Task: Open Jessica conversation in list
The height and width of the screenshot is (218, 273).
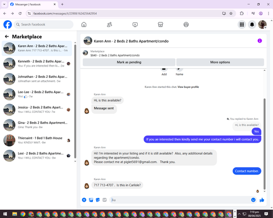Action: (37, 110)
